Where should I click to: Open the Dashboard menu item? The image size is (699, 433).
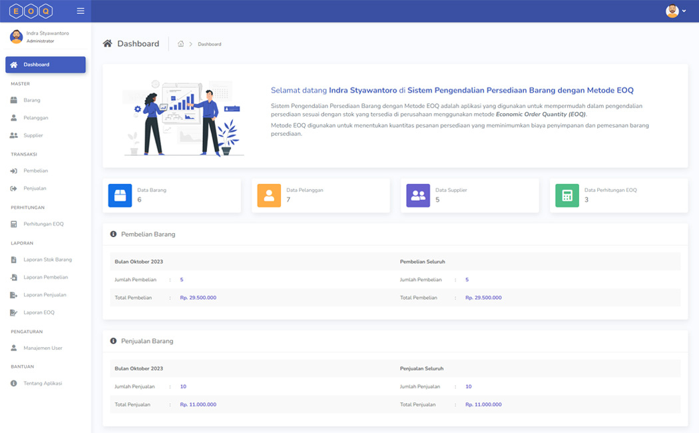45,65
